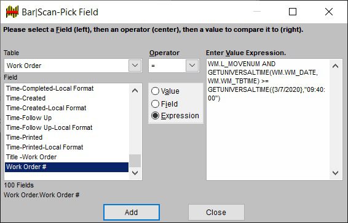Select Title -Work Order field row

66,157
